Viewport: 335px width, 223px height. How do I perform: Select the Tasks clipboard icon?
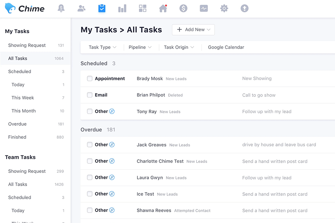[x=102, y=8]
